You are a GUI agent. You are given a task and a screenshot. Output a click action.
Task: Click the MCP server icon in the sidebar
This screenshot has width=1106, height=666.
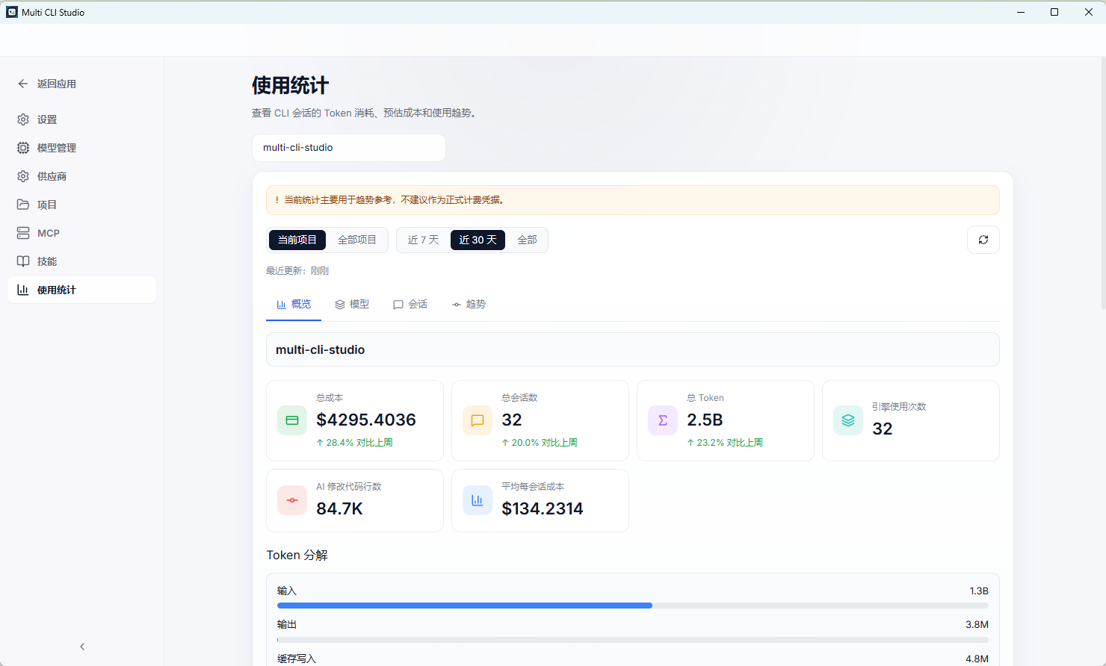click(23, 233)
